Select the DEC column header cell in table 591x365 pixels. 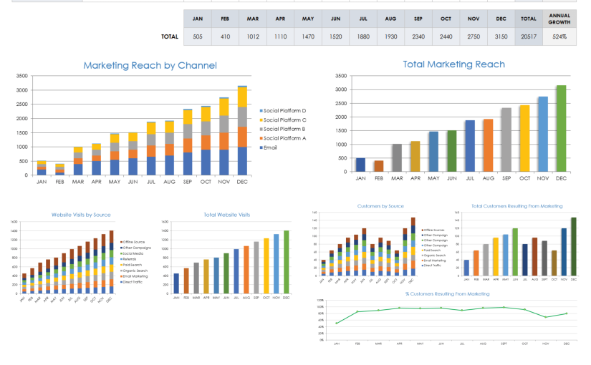click(x=501, y=19)
